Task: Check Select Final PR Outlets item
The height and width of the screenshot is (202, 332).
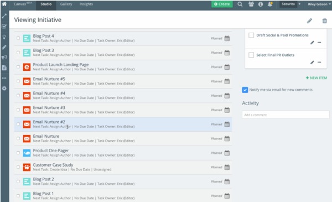Action: coord(251,55)
